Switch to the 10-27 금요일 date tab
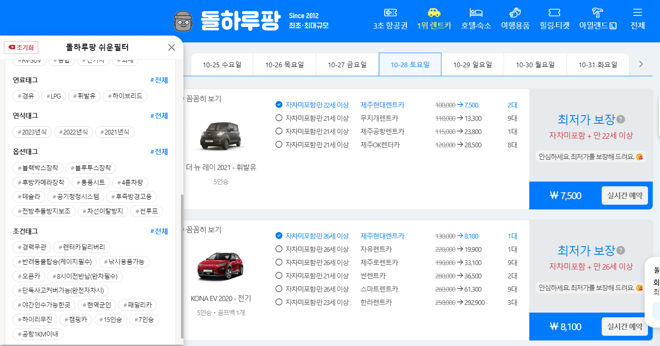This screenshot has height=346, width=660. coord(347,65)
